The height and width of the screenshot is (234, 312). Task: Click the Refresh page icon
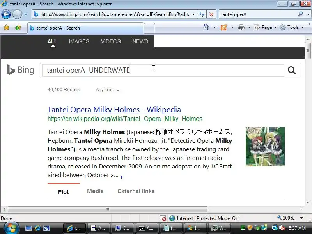point(202,14)
